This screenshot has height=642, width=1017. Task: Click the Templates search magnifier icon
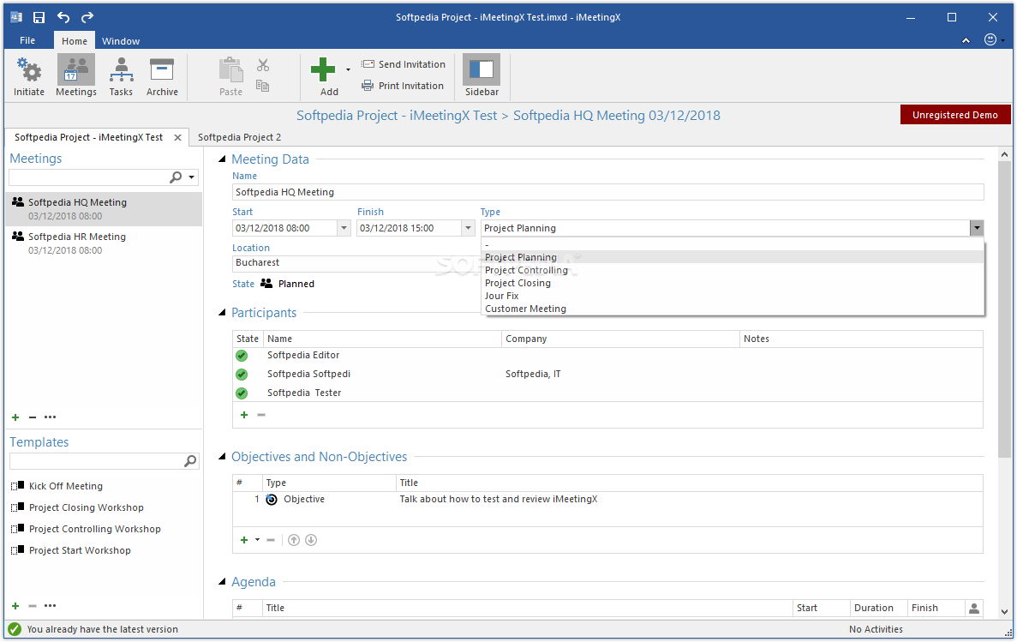click(190, 461)
